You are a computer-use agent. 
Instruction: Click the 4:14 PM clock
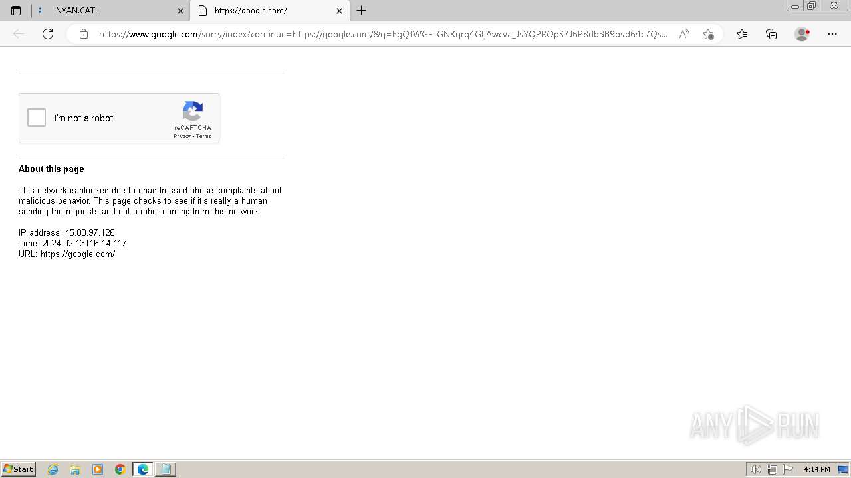coord(816,469)
